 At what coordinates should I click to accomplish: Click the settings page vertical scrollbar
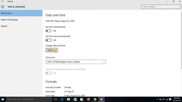(181, 40)
